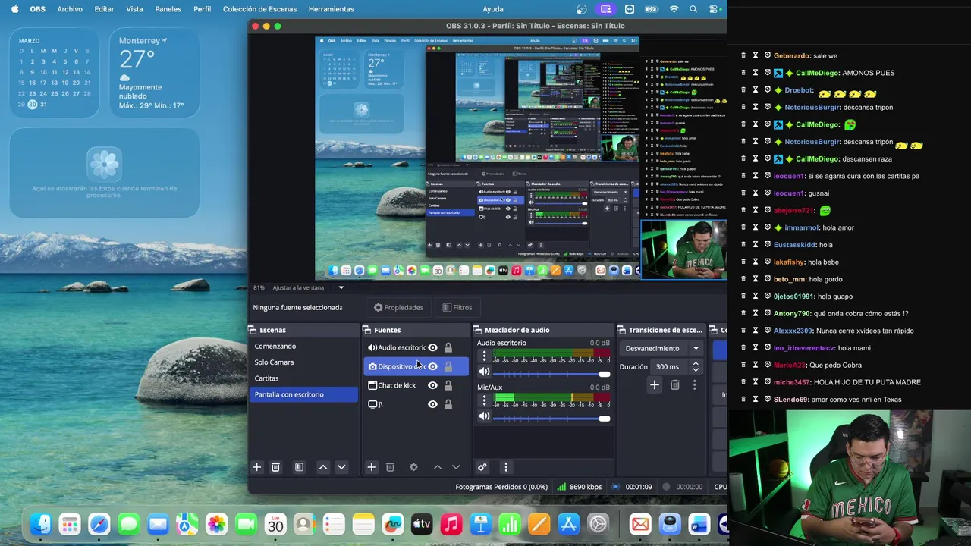Mute Audio escritorio speaker button
The height and width of the screenshot is (546, 971).
coord(484,372)
